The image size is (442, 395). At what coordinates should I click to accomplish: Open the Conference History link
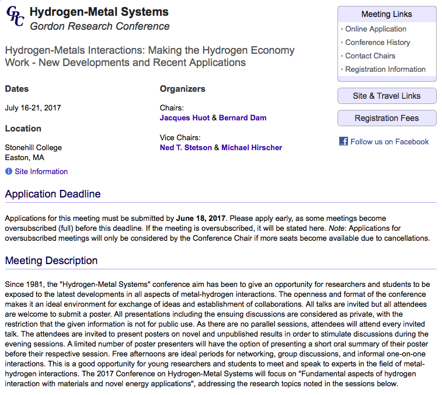click(x=377, y=43)
